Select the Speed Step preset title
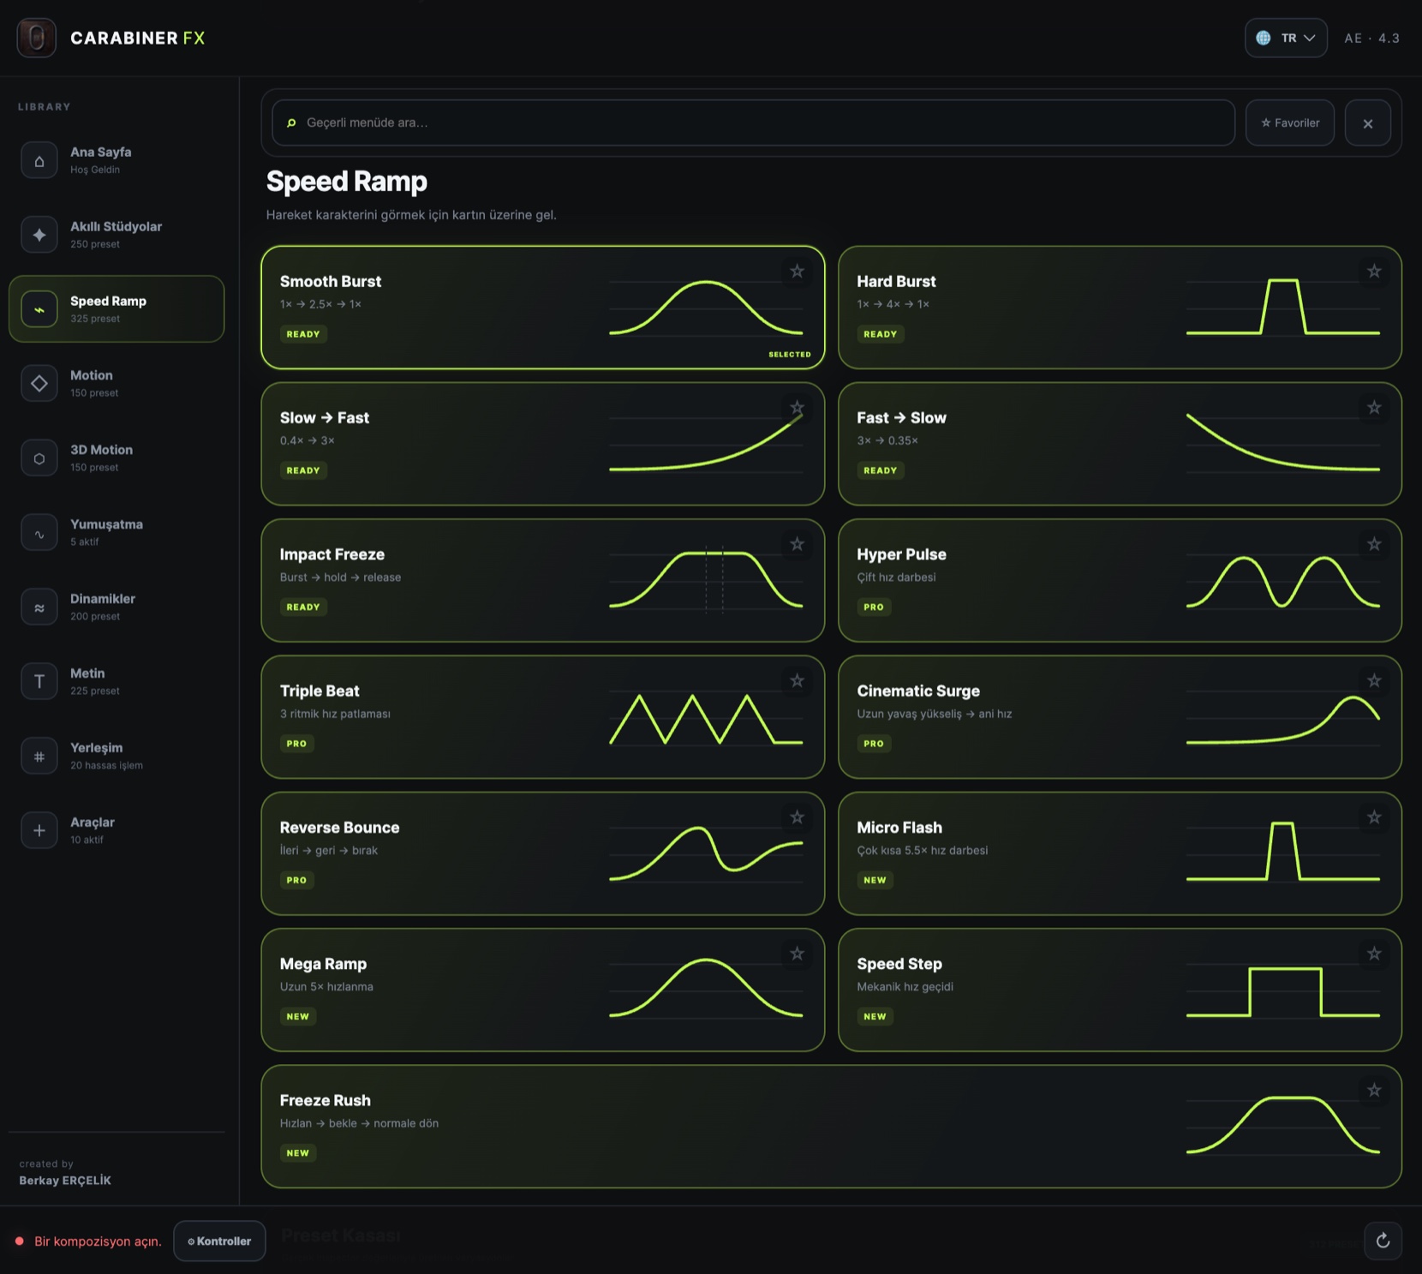The height and width of the screenshot is (1274, 1422). pyautogui.click(x=899, y=964)
